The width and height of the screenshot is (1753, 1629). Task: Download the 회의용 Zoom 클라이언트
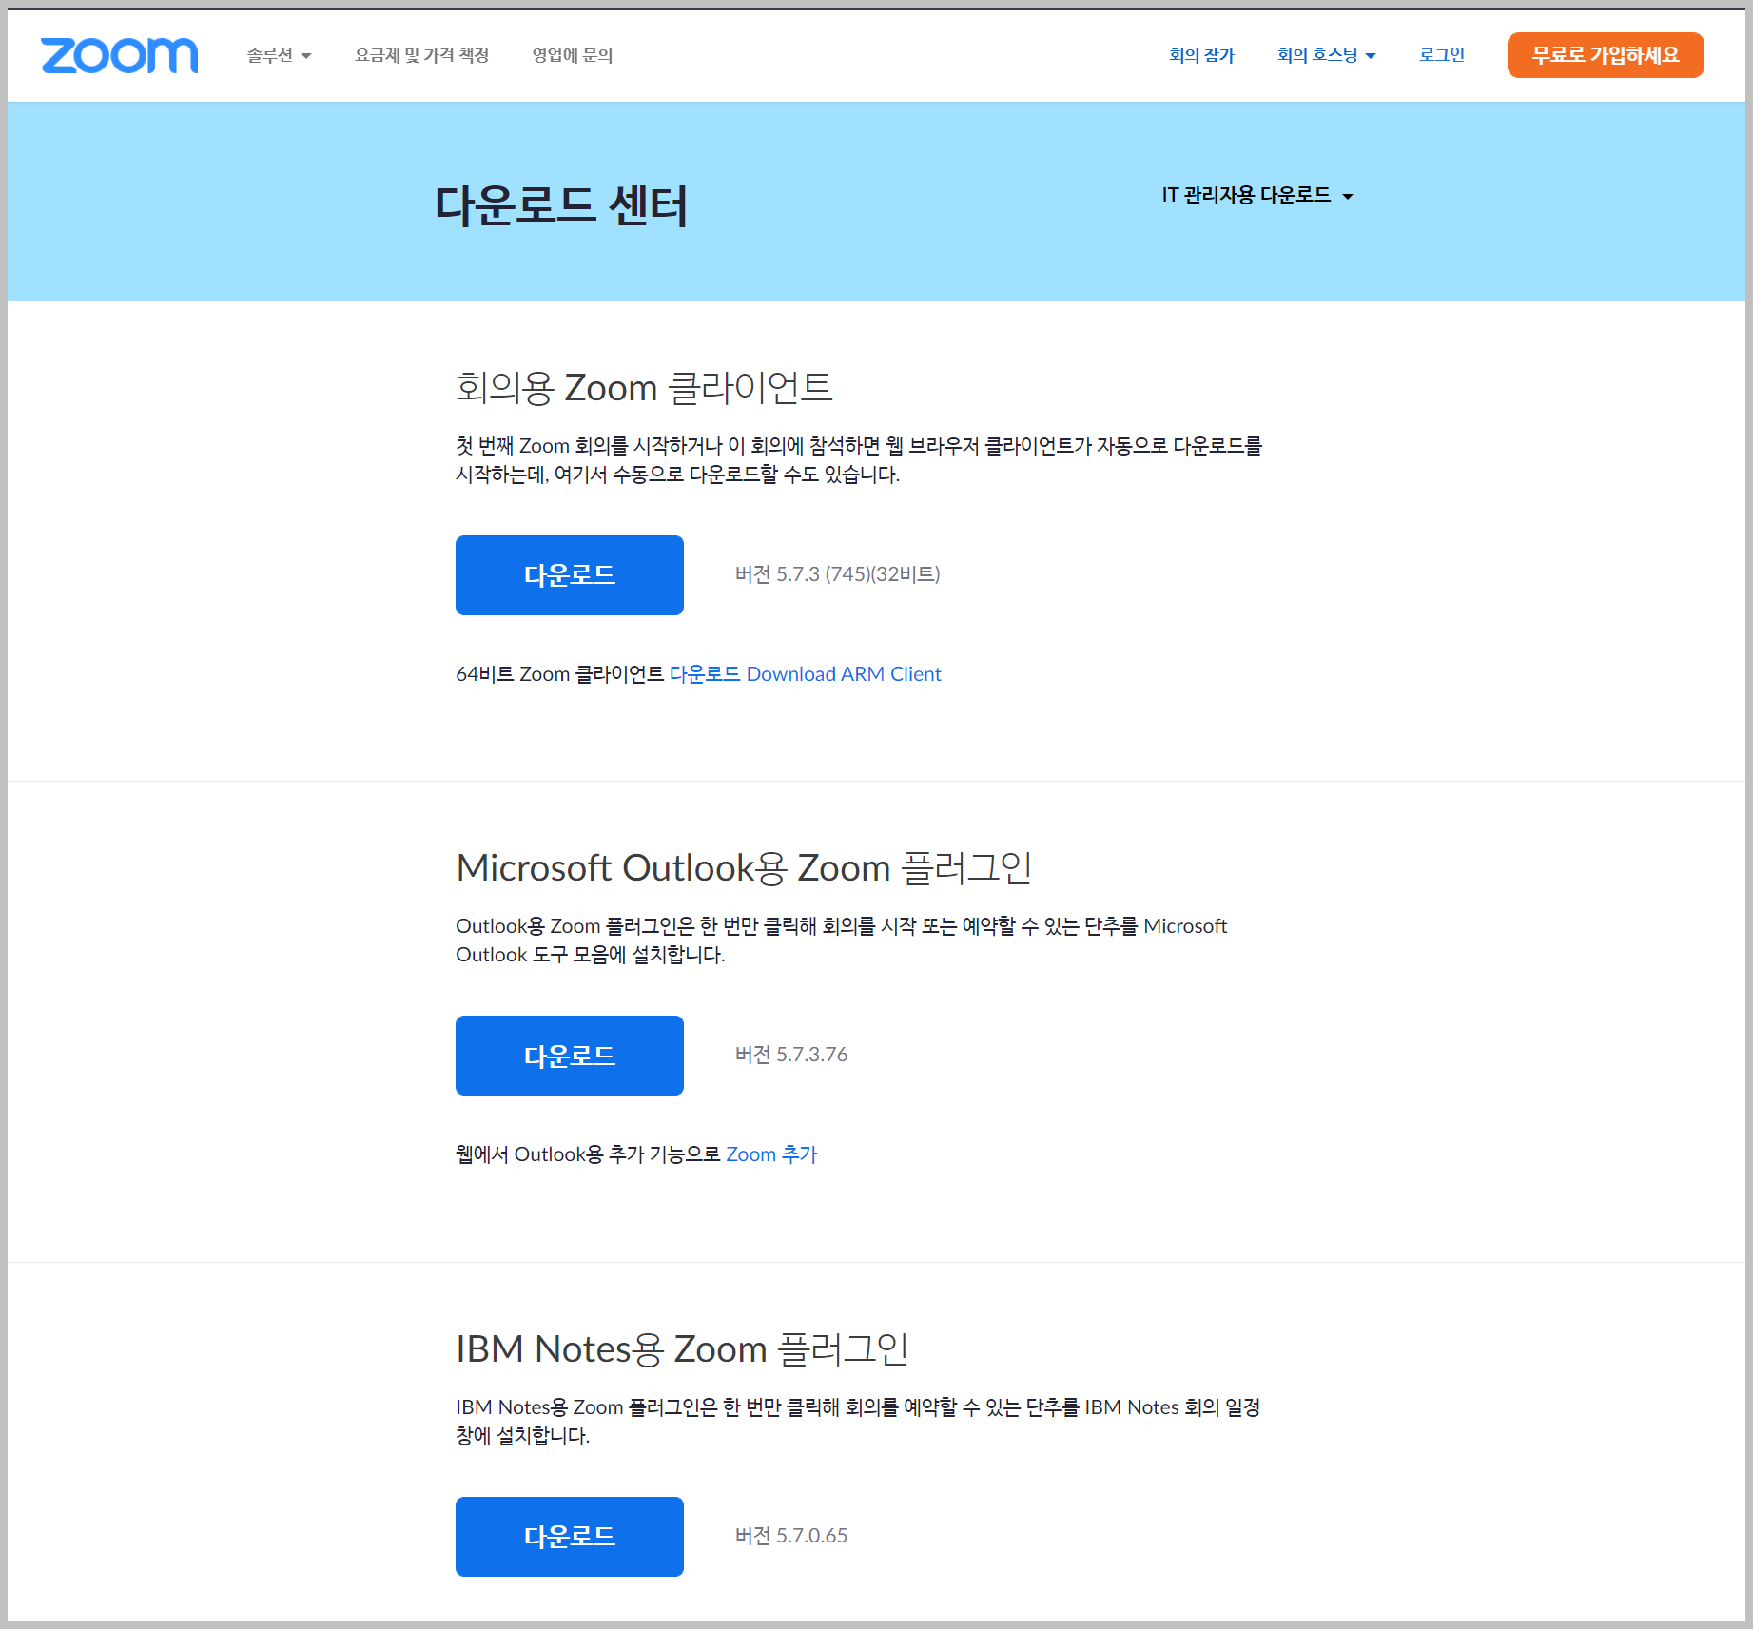click(x=570, y=575)
